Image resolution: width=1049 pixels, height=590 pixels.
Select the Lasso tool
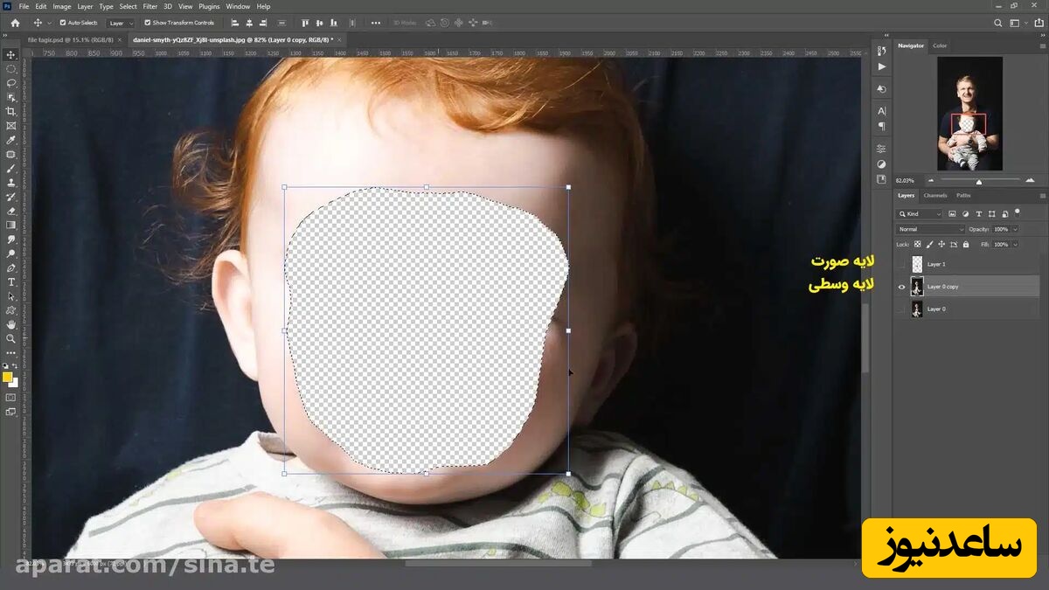[11, 83]
